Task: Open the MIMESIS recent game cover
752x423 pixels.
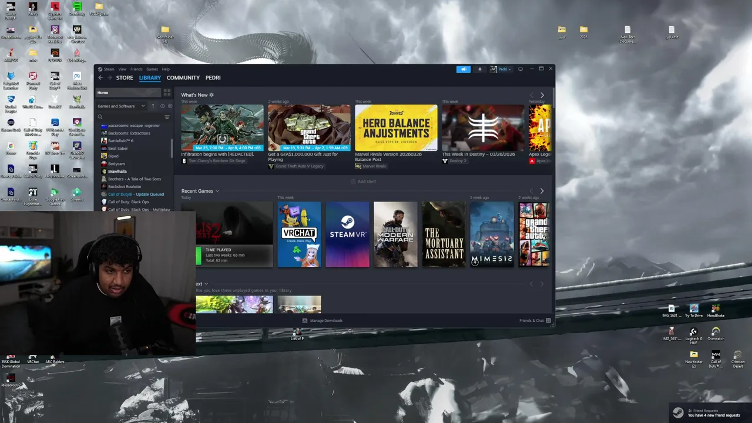Action: click(x=492, y=234)
